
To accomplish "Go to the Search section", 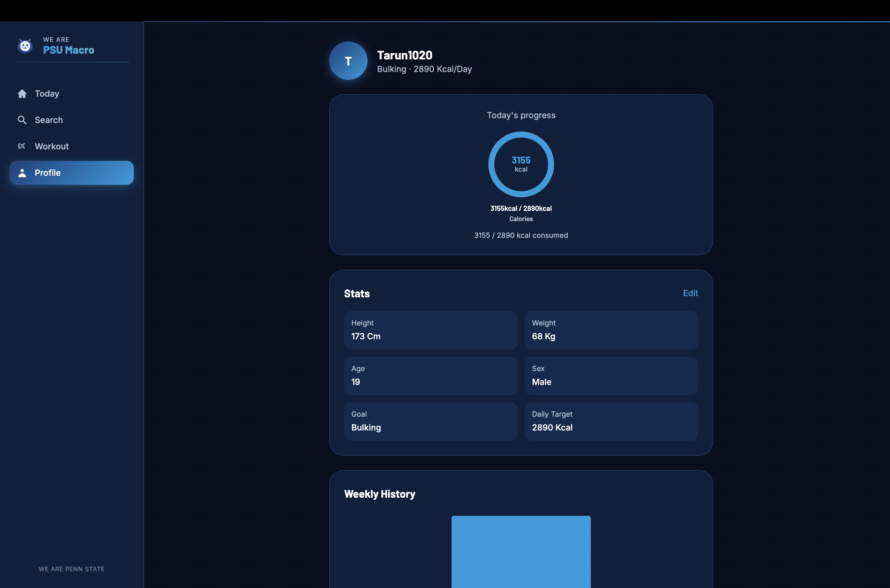I will 49,120.
